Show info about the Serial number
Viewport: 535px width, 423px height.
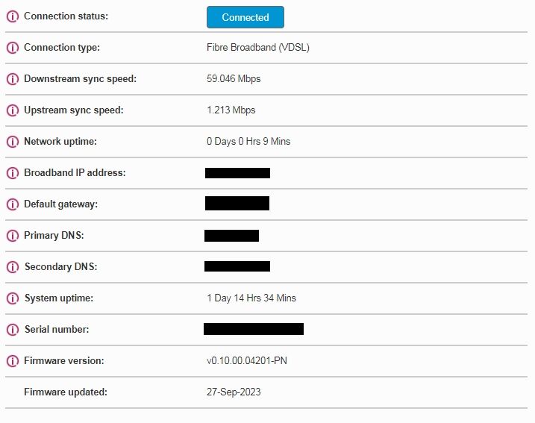click(x=12, y=330)
